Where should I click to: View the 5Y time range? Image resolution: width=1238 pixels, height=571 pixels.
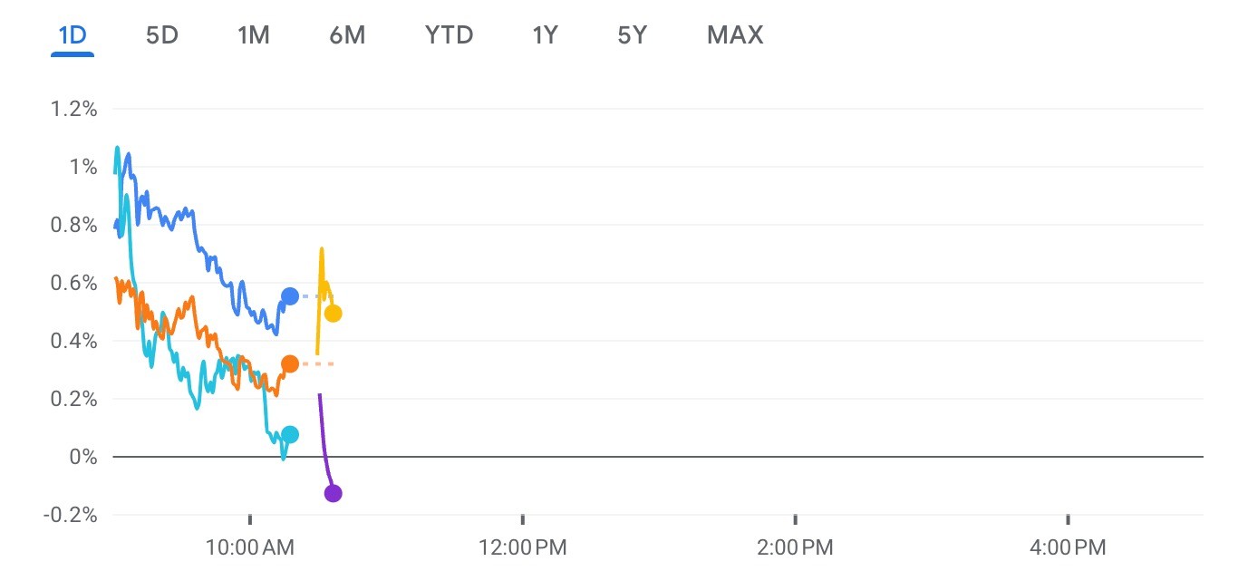pyautogui.click(x=632, y=35)
